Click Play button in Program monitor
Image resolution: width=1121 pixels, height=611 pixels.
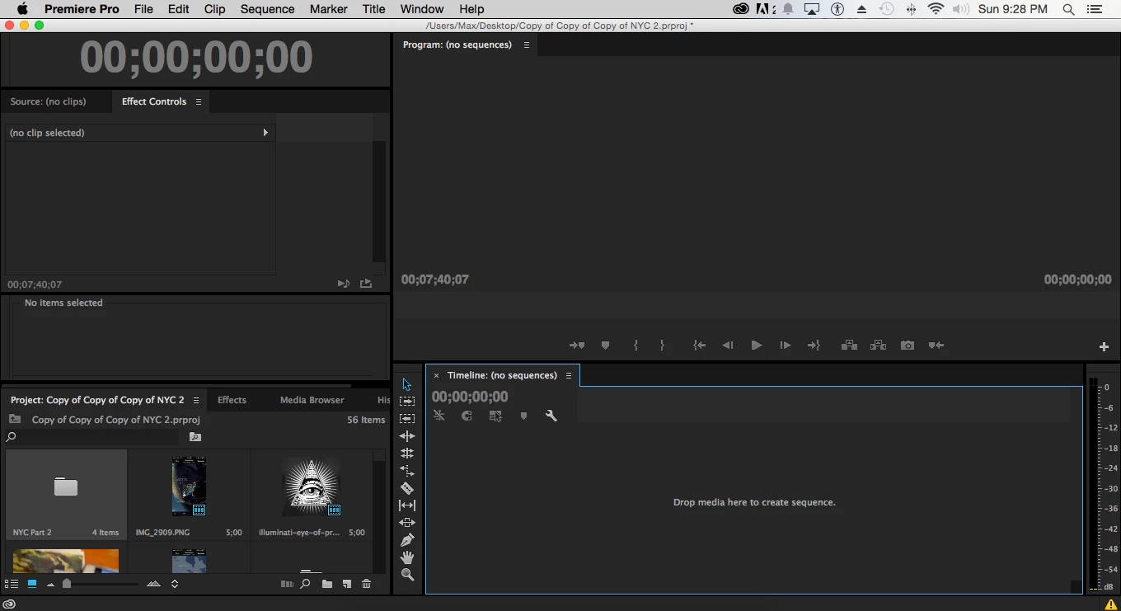point(757,345)
